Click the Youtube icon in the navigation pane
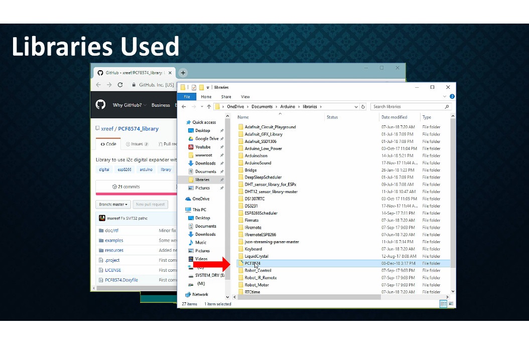The height and width of the screenshot is (353, 529). point(191,146)
